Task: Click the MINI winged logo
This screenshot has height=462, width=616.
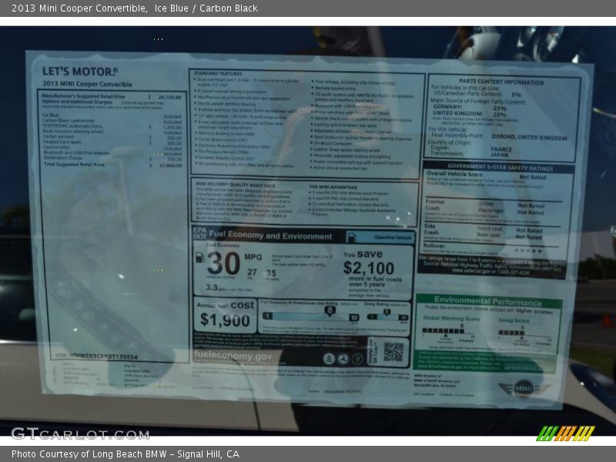Action: 524,389
